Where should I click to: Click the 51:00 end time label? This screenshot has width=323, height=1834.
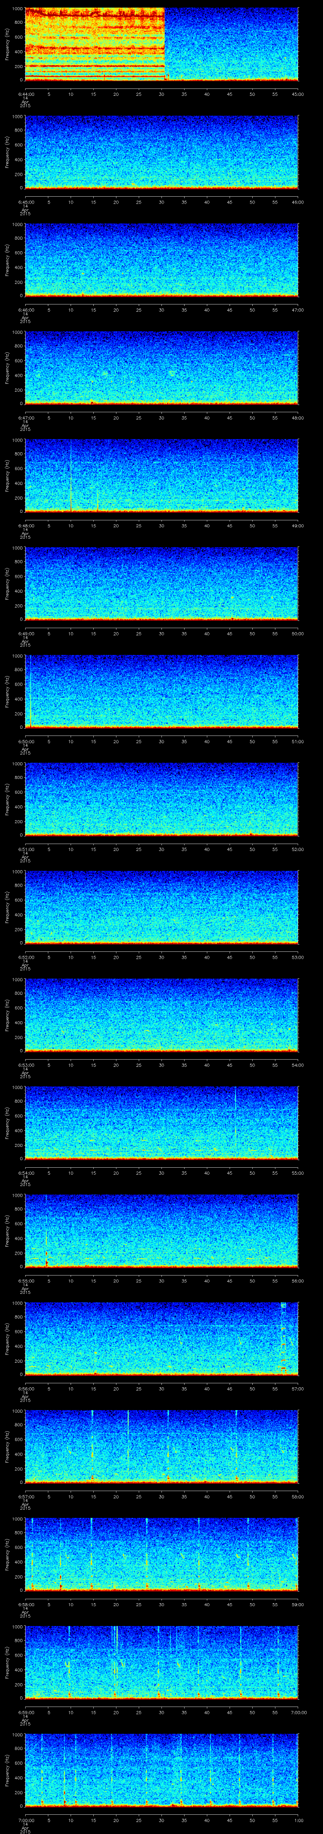pos(298,742)
